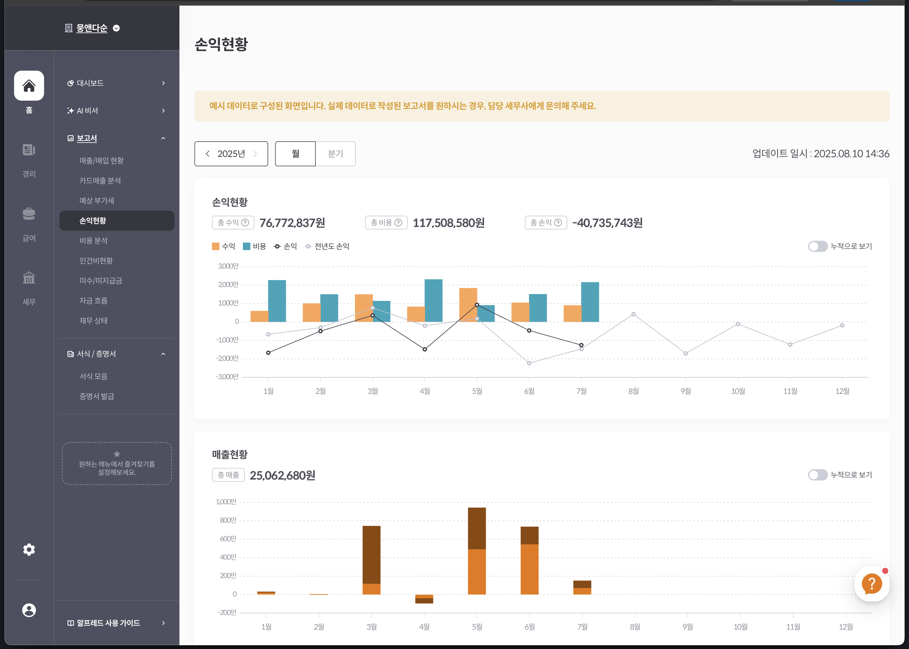Open 알프레드 사용 가이드 chevron
Image resolution: width=909 pixels, height=649 pixels.
coord(163,623)
